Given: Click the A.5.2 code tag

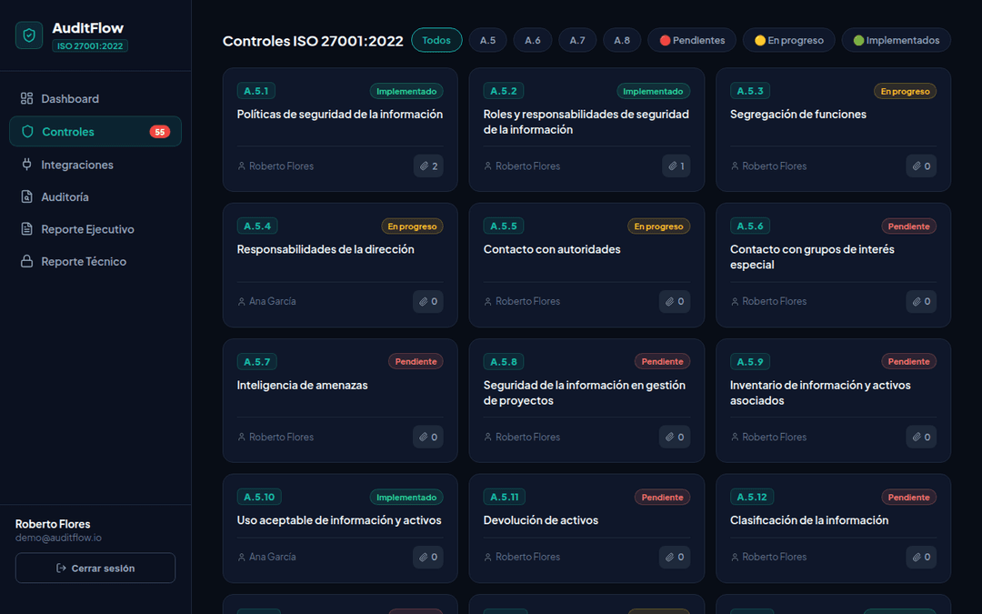Looking at the screenshot, I should pyautogui.click(x=504, y=91).
